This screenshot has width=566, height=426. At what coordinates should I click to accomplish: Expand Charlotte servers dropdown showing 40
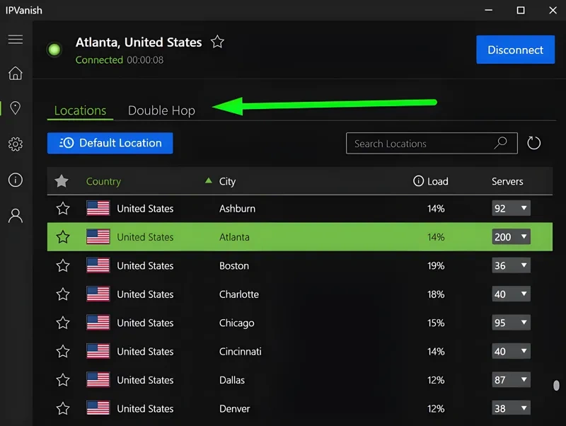click(x=511, y=294)
